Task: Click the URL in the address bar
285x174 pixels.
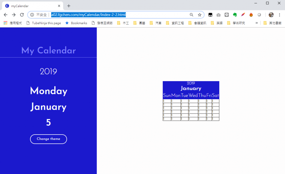Action: [89, 15]
